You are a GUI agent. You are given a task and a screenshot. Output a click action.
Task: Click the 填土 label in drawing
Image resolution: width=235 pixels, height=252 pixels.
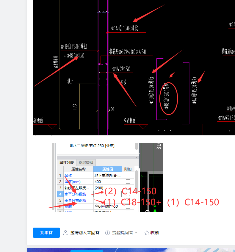pos(70,80)
